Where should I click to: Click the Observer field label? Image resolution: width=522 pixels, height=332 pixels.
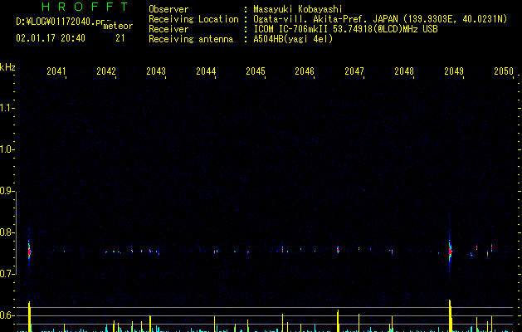click(168, 9)
